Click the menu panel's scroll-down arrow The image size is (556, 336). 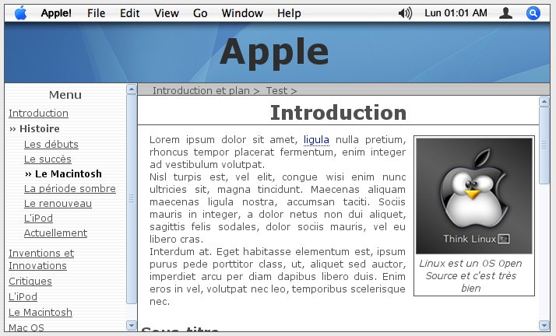(131, 325)
